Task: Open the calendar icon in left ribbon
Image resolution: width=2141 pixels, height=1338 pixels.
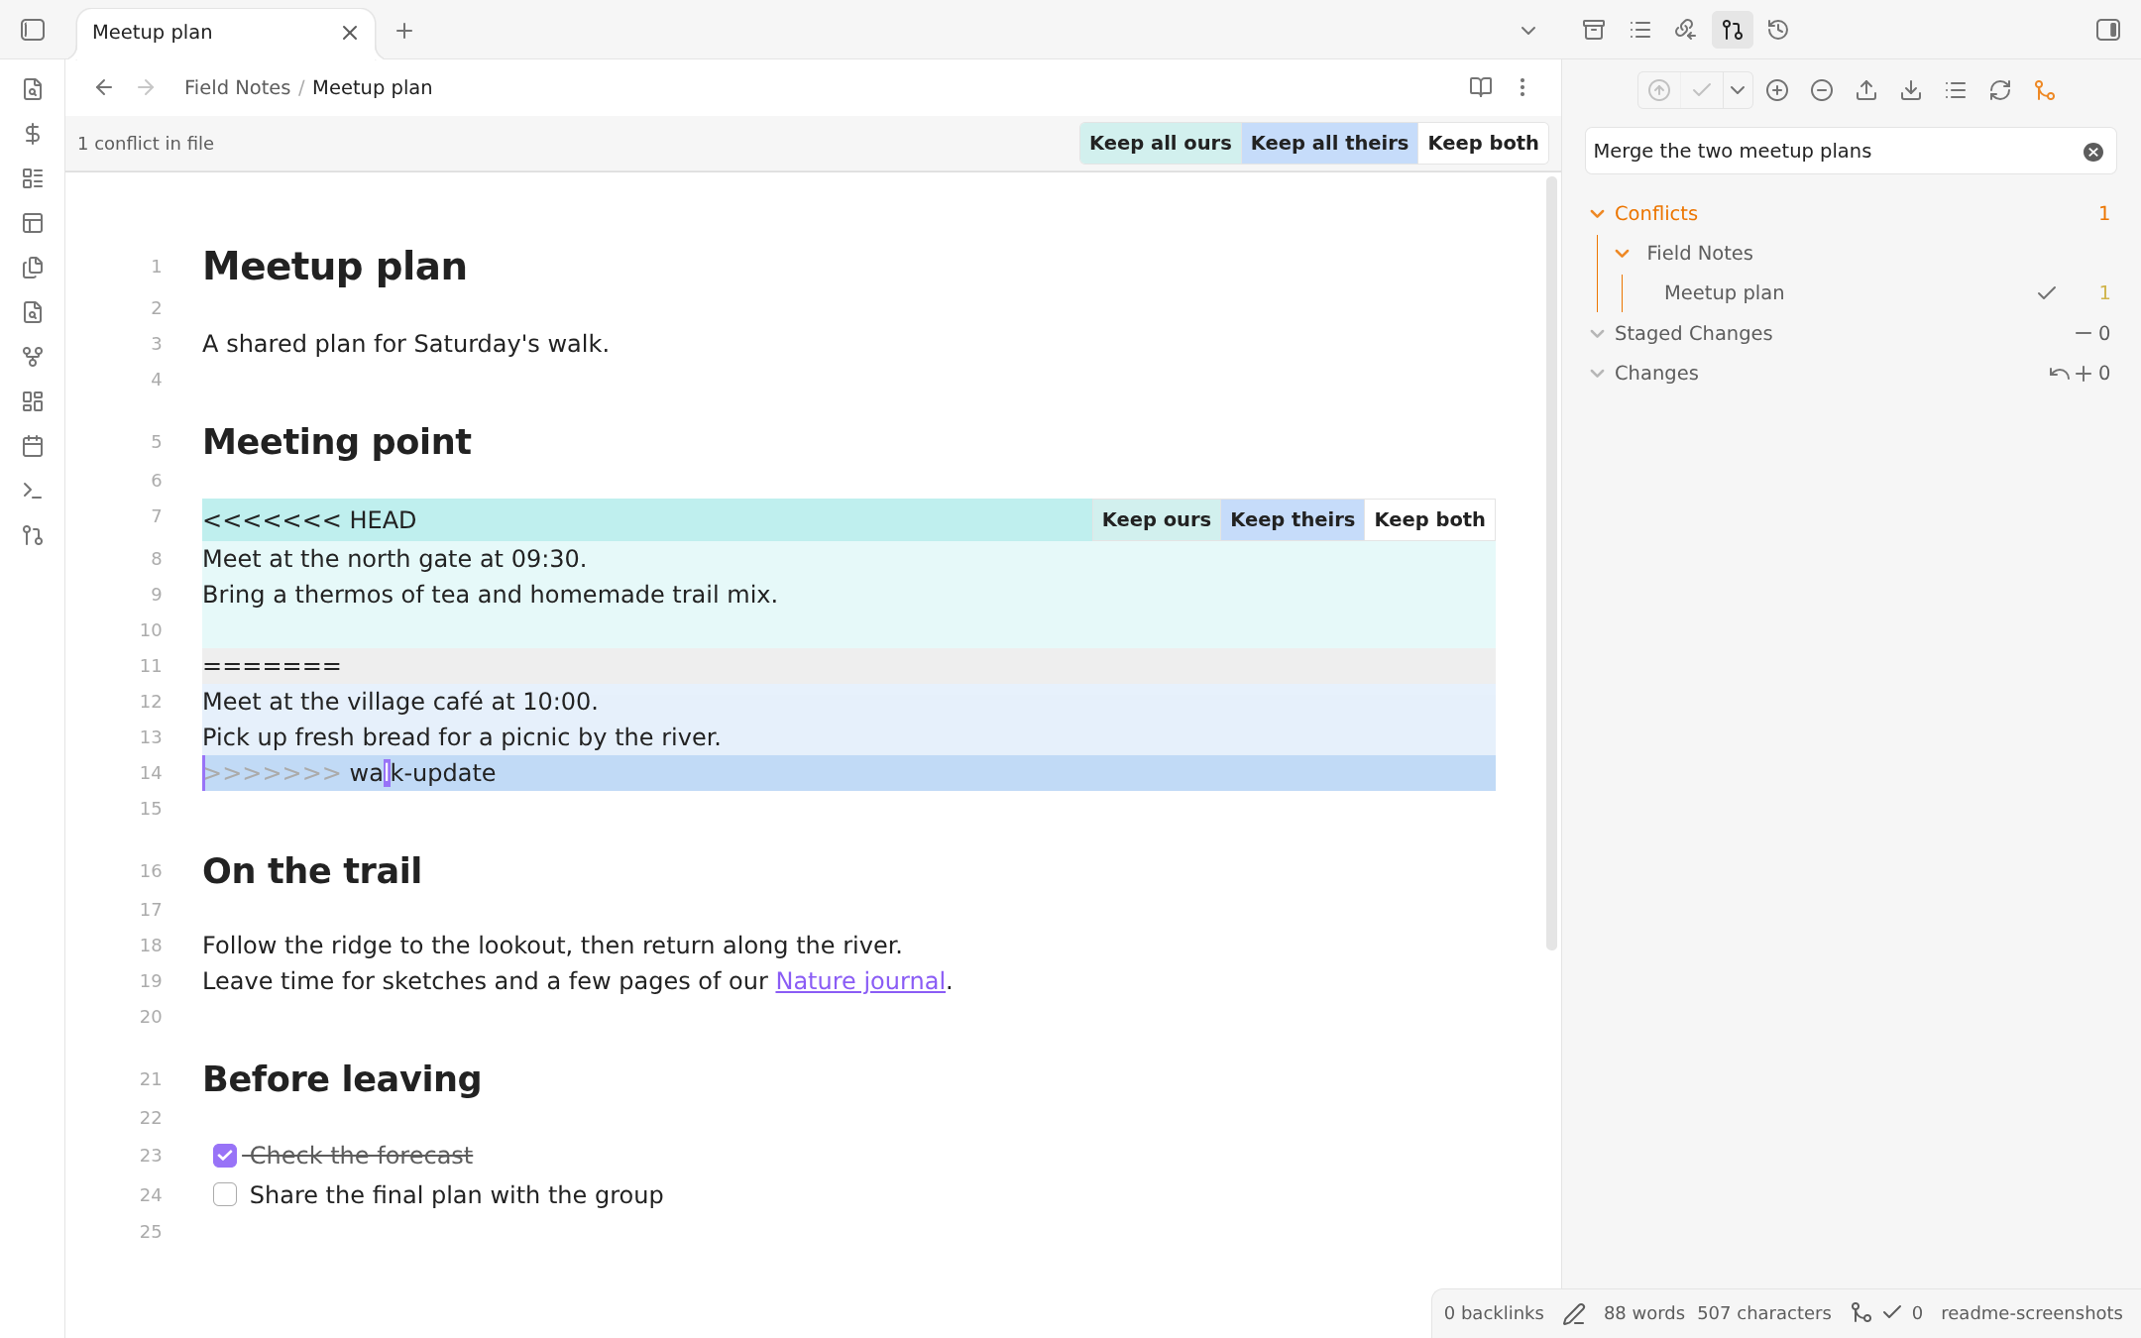Action: [x=33, y=446]
